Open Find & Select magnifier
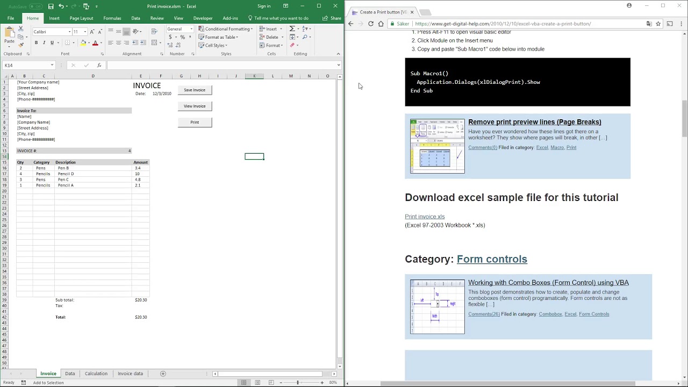Viewport: 688px width, 387px height. (305, 37)
